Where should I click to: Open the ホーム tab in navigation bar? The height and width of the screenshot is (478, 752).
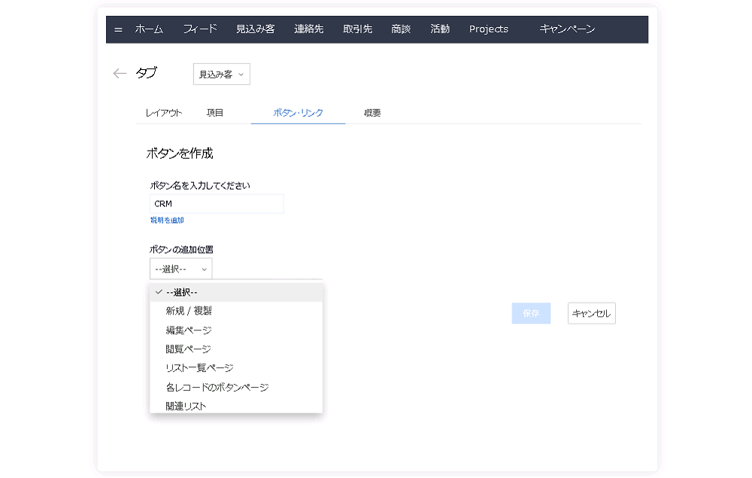pos(149,29)
